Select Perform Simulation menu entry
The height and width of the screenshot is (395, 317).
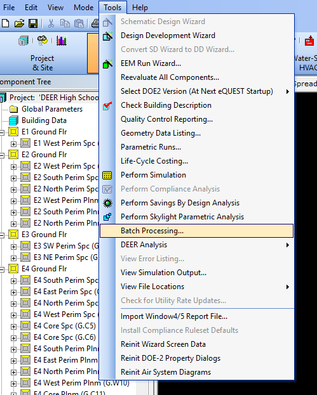196,175
